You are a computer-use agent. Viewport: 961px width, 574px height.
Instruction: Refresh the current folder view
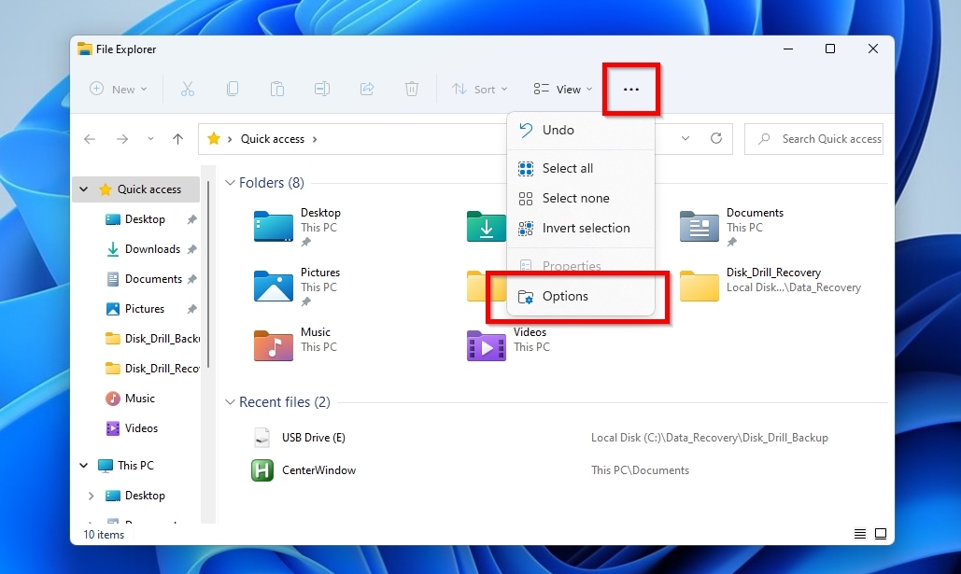716,138
